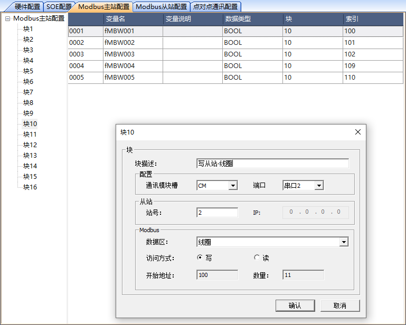This screenshot has width=406, height=325.
Task: Select 块12 in the tree
Action: pos(30,145)
